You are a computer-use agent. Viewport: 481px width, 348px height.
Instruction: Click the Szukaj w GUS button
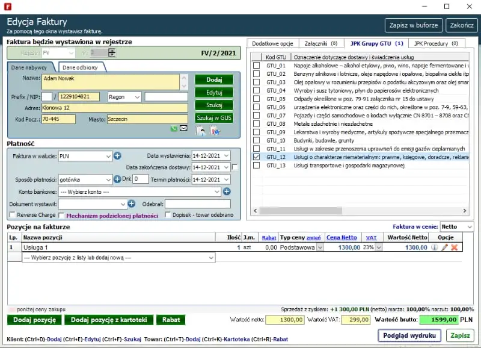(213, 117)
